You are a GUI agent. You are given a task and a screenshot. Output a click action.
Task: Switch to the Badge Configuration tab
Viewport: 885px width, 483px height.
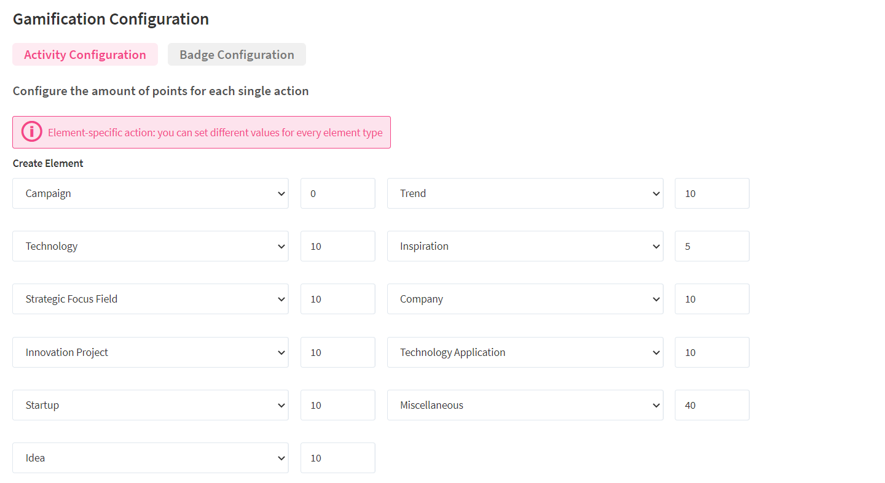pyautogui.click(x=237, y=55)
